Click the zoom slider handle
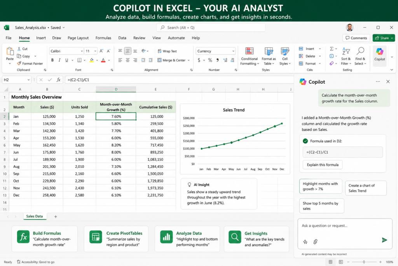 (364, 262)
